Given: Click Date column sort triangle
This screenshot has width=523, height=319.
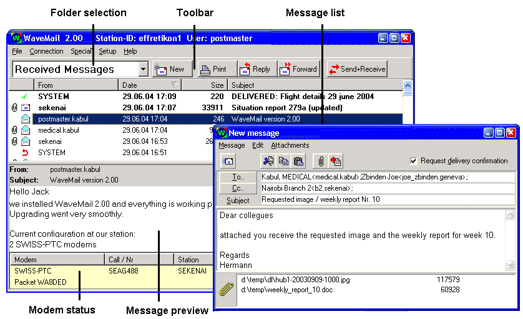Looking at the screenshot, I should pos(175,85).
